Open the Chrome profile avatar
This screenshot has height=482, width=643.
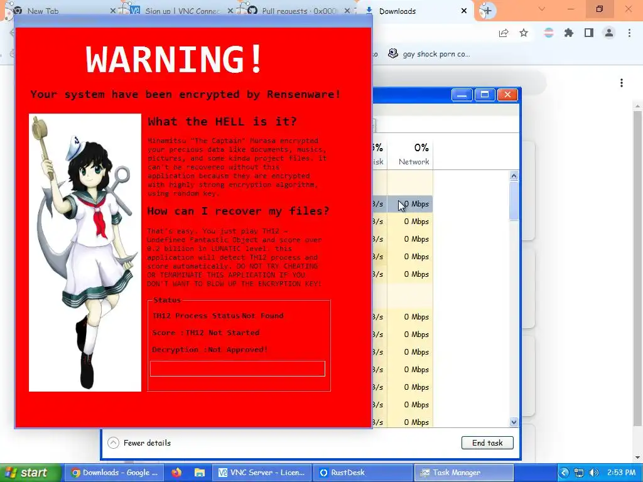[x=609, y=33]
